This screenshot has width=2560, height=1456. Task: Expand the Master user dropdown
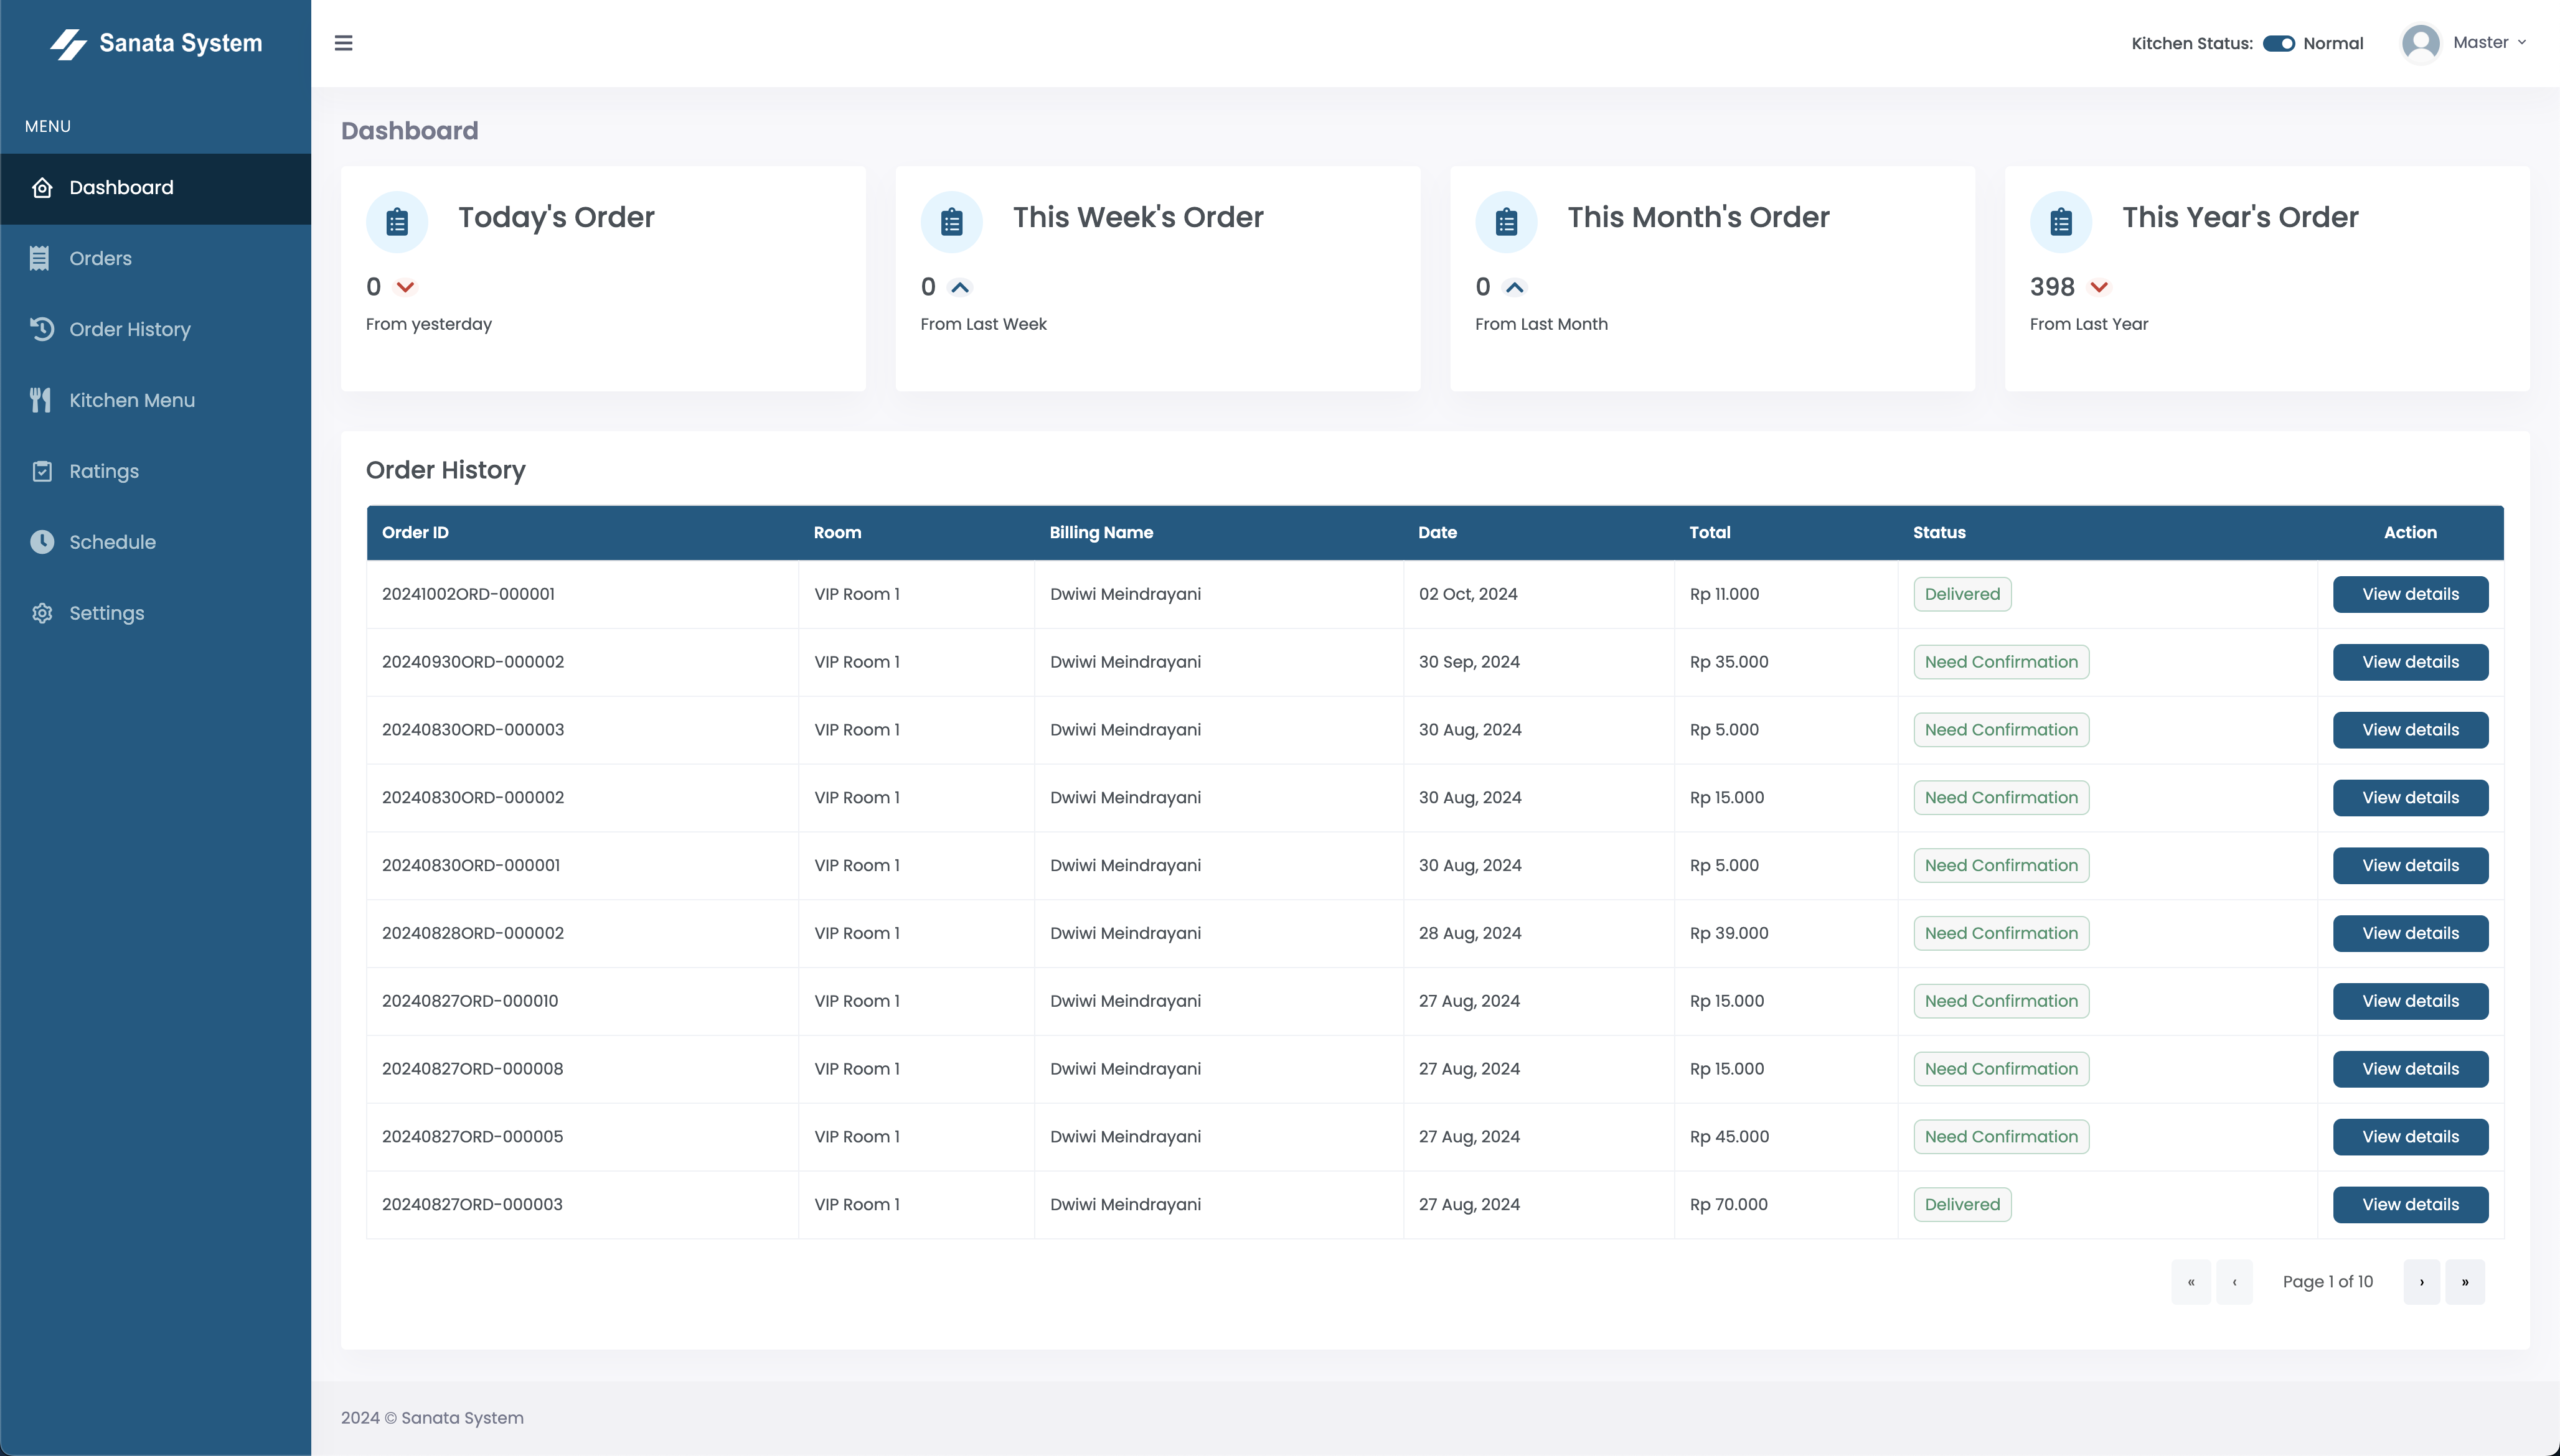click(2490, 42)
